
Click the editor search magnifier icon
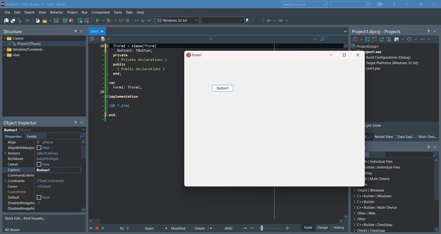(322, 39)
